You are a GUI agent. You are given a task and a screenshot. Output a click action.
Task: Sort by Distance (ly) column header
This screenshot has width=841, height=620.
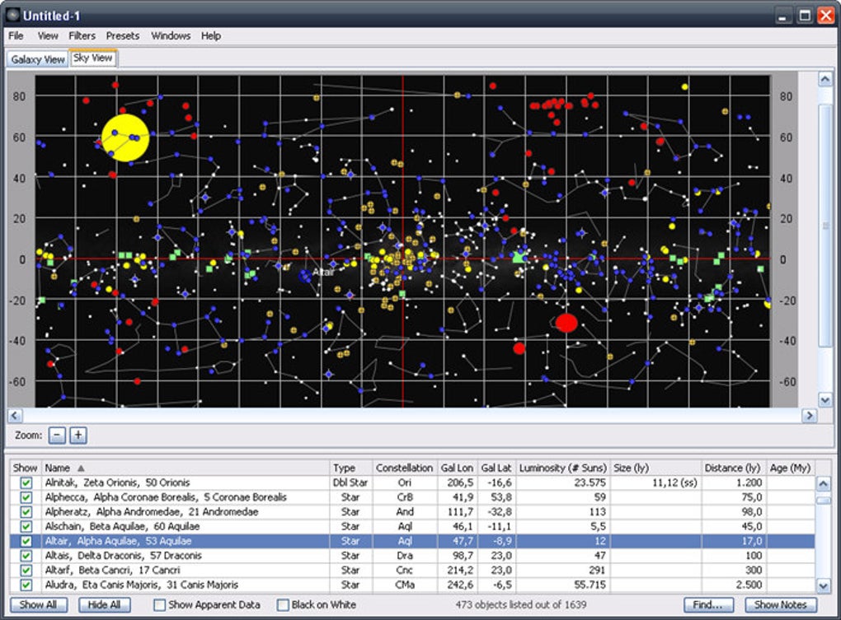point(733,468)
